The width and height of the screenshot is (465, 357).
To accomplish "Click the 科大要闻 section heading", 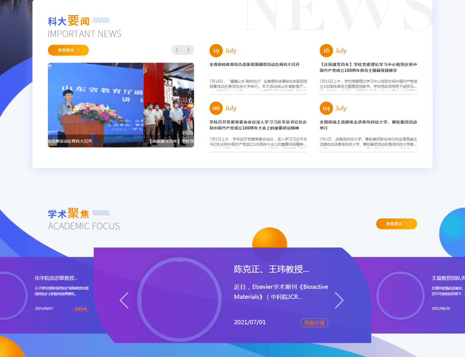I will point(68,21).
